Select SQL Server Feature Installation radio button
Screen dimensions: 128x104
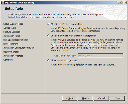48,24
